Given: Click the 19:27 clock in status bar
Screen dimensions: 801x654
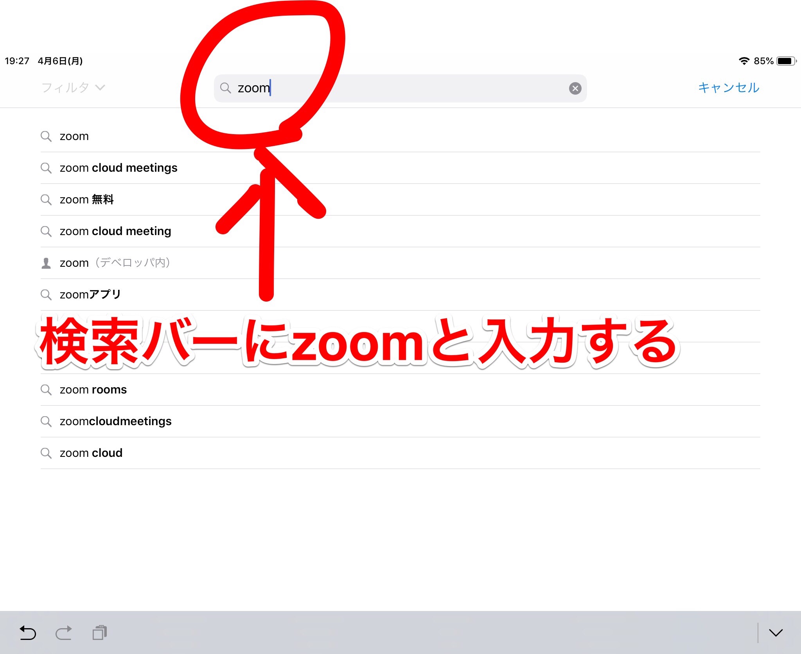Looking at the screenshot, I should pos(17,61).
